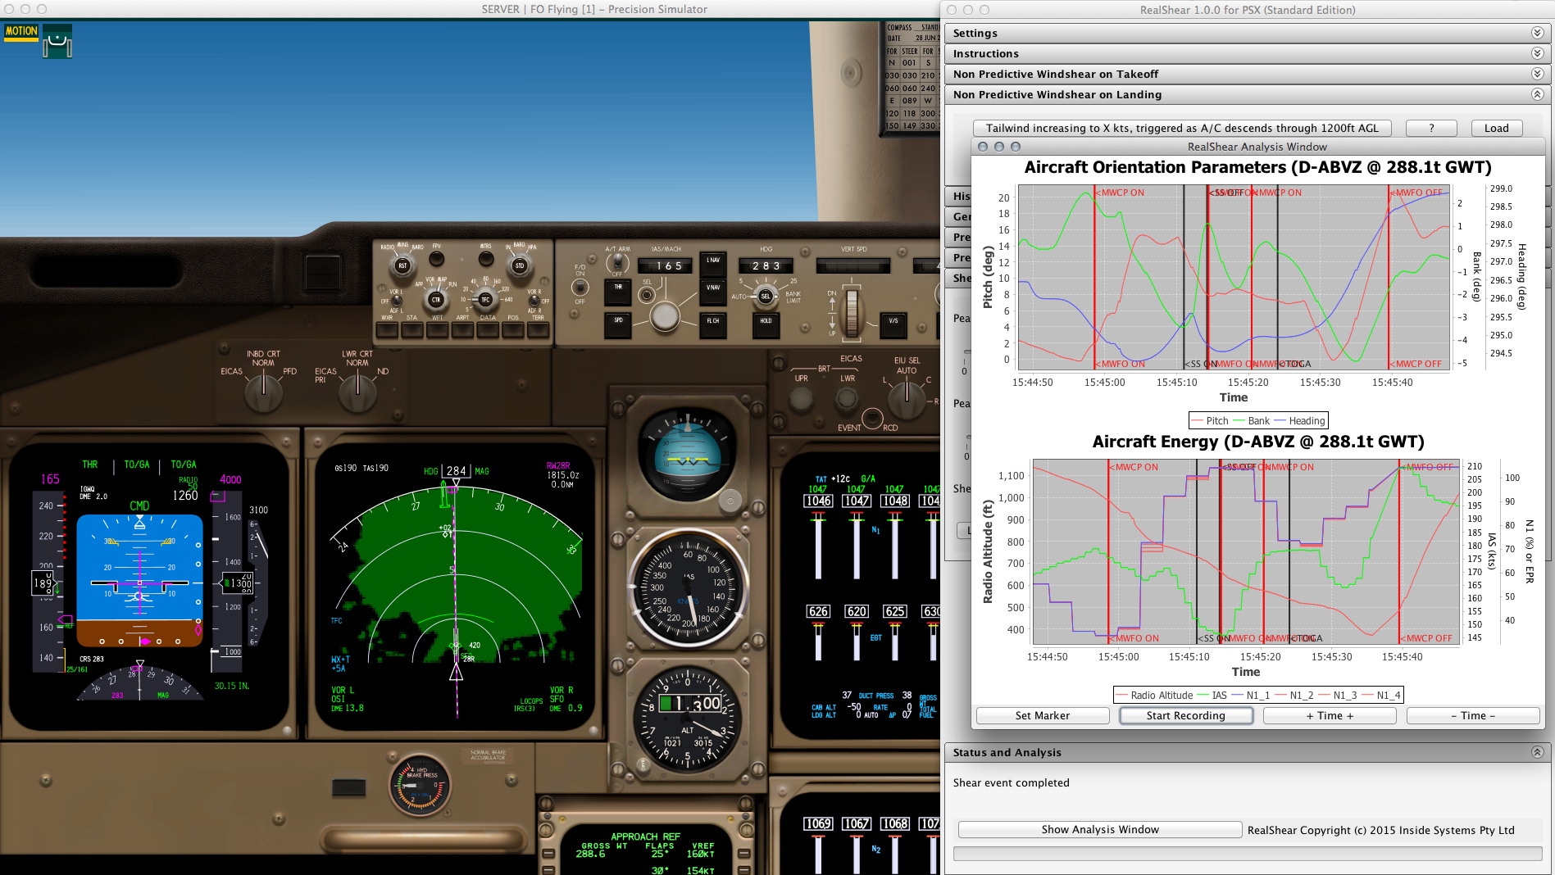The height and width of the screenshot is (875, 1555).
Task: Toggle the F/D ON/OFF switch
Action: click(x=580, y=288)
